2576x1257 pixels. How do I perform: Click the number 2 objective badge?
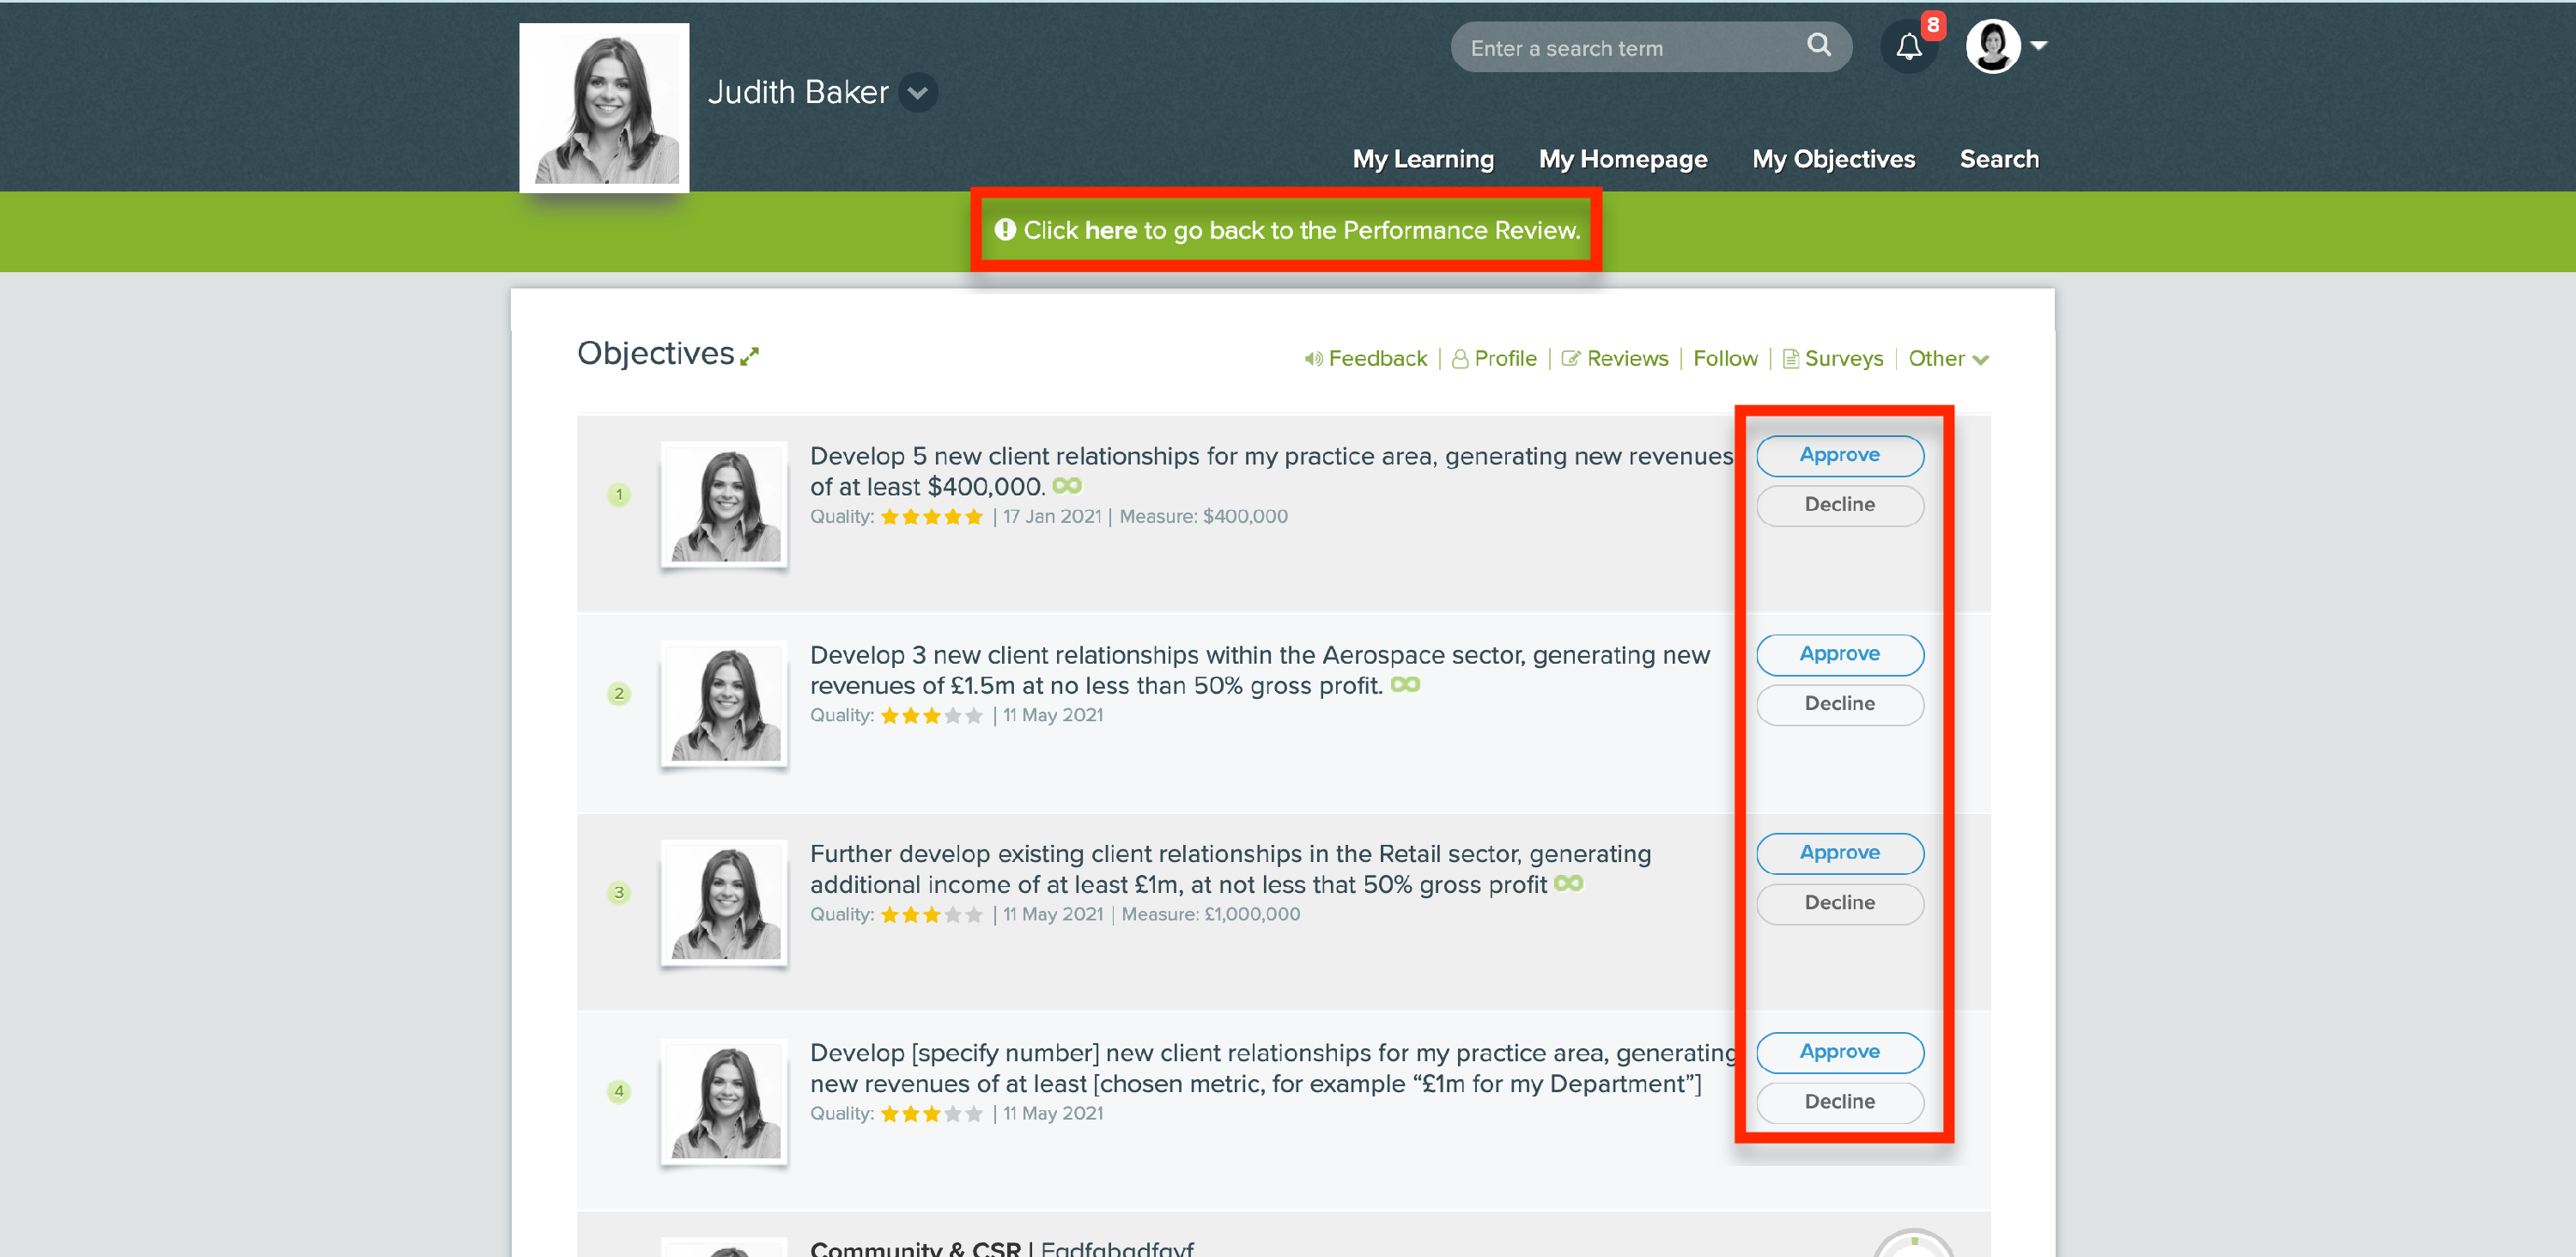click(x=619, y=693)
